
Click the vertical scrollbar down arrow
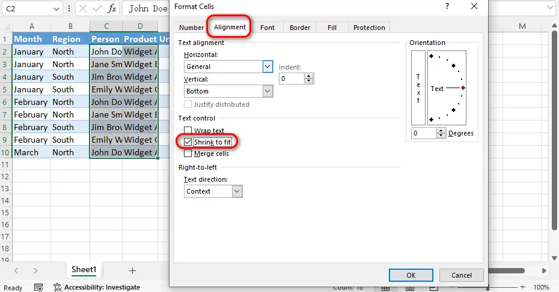[554, 258]
